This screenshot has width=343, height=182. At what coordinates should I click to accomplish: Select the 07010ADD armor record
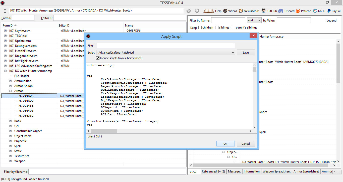[26, 101]
